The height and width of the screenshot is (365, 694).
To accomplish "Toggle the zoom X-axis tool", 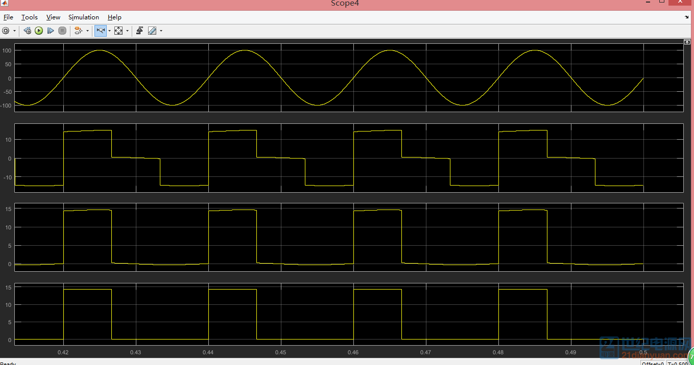I will tap(101, 31).
